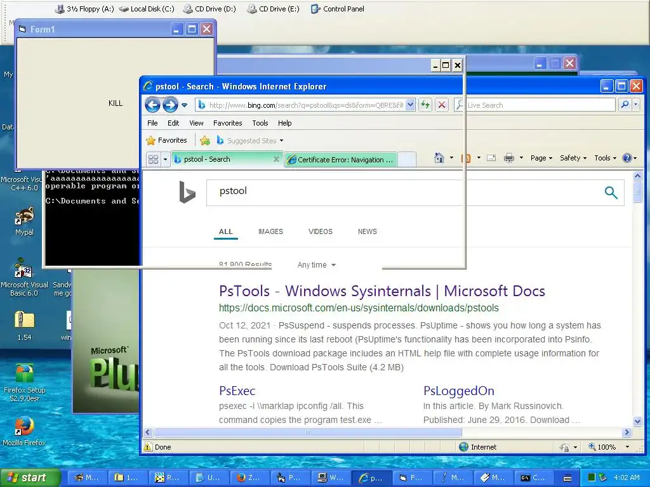
Task: Open the address bar URL dropdown
Action: 410,105
